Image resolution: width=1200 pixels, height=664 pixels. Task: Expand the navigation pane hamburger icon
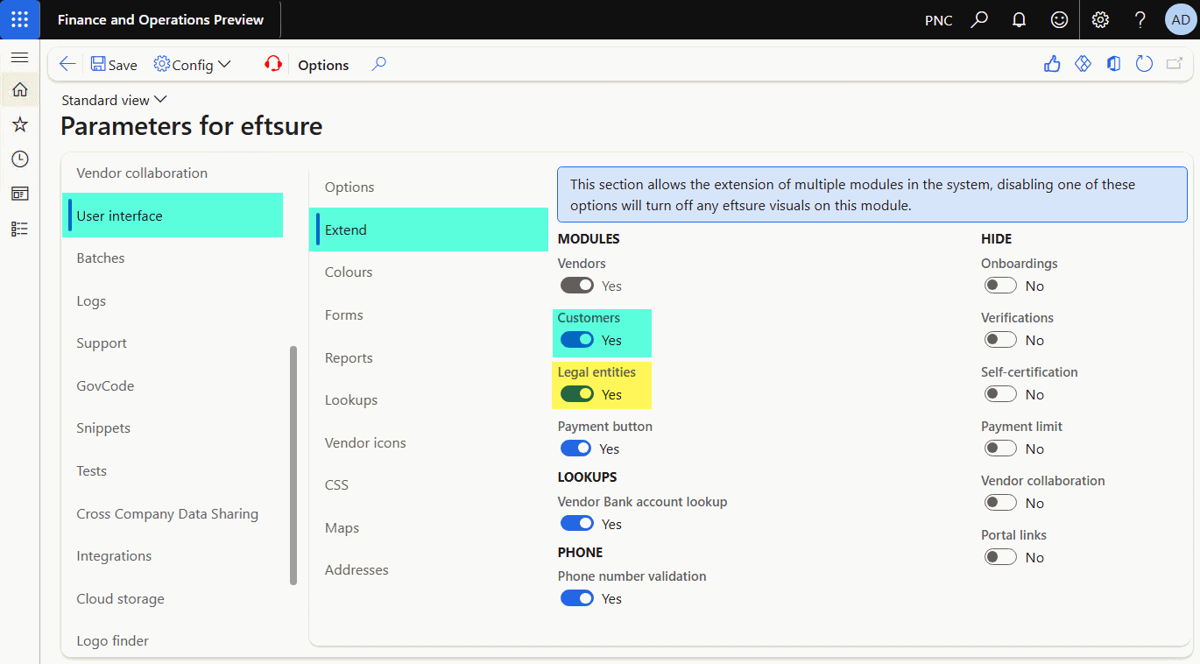tap(19, 57)
